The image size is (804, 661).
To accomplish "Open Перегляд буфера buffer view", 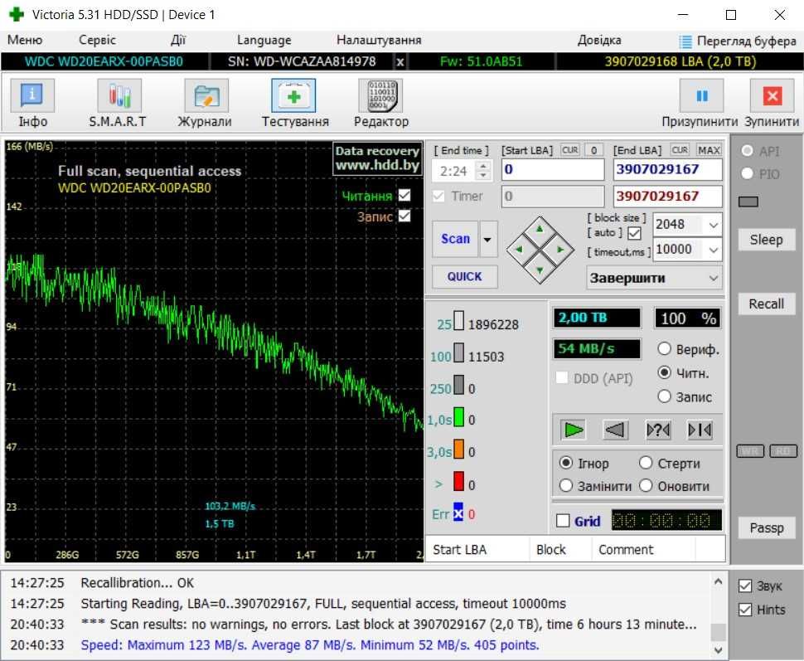I will 738,41.
